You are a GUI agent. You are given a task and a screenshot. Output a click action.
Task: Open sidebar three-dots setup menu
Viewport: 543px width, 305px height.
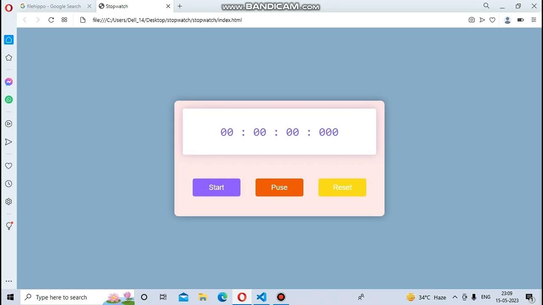pyautogui.click(x=8, y=281)
